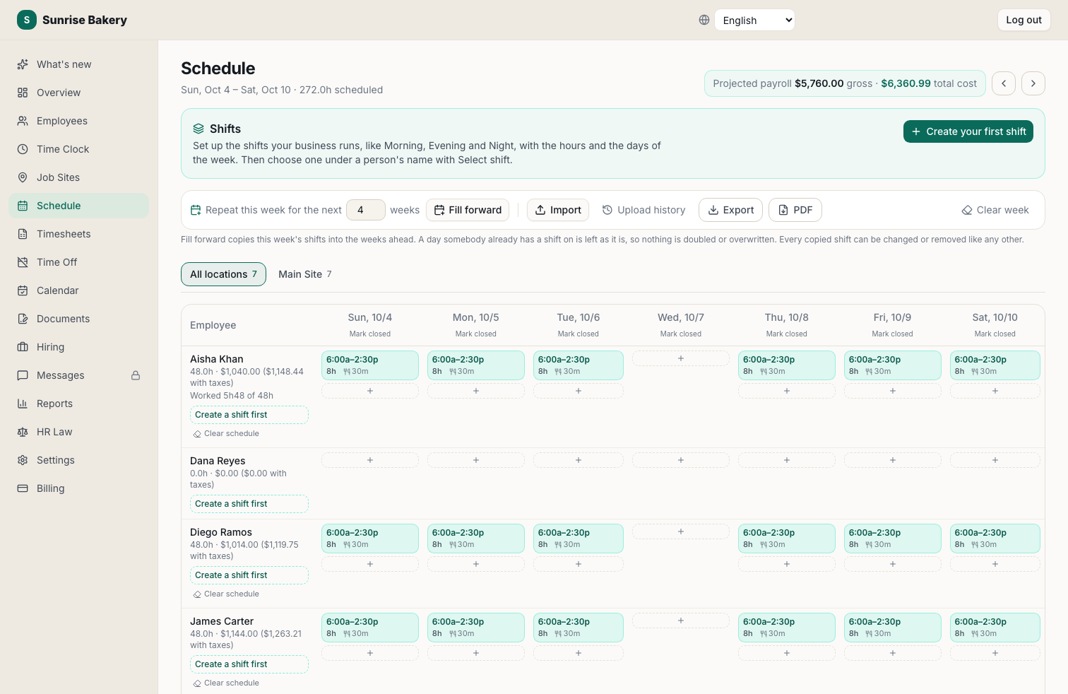Viewport: 1068px width, 694px height.
Task: Click the Timesheets document icon
Action: tap(23, 234)
